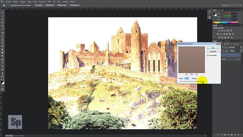Create a new layer from Layers panel

coord(235,135)
